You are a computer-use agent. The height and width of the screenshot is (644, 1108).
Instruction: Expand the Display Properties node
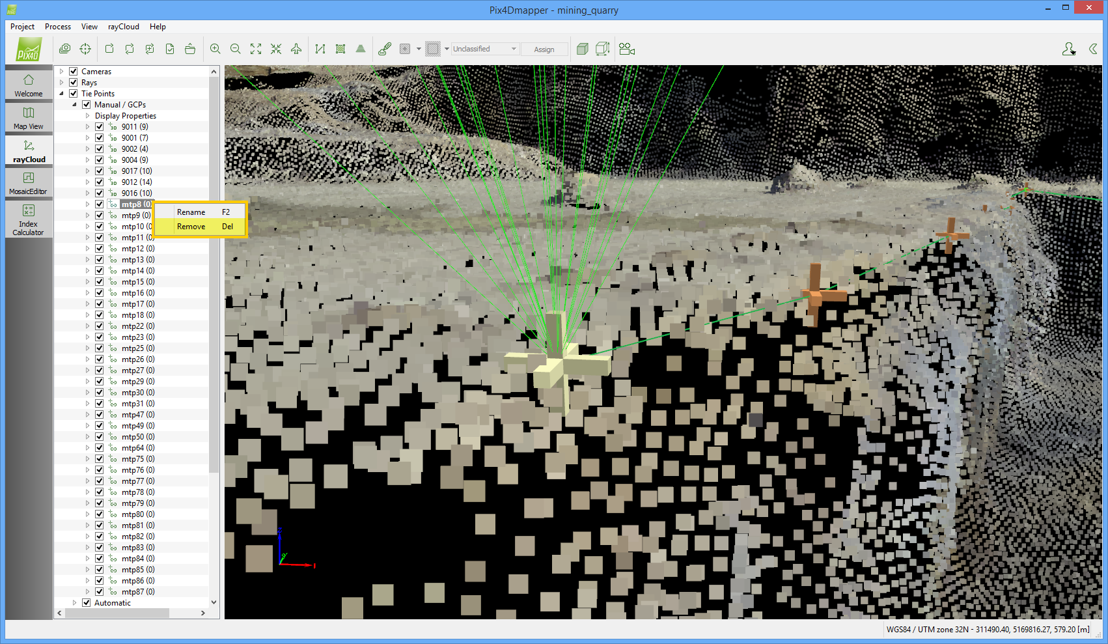click(x=87, y=116)
